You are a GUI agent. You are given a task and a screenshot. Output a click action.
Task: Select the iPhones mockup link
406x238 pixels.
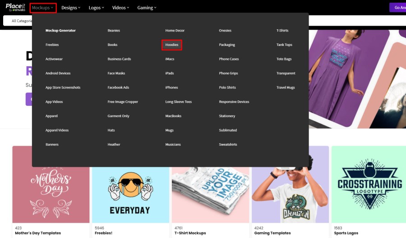tap(171, 87)
